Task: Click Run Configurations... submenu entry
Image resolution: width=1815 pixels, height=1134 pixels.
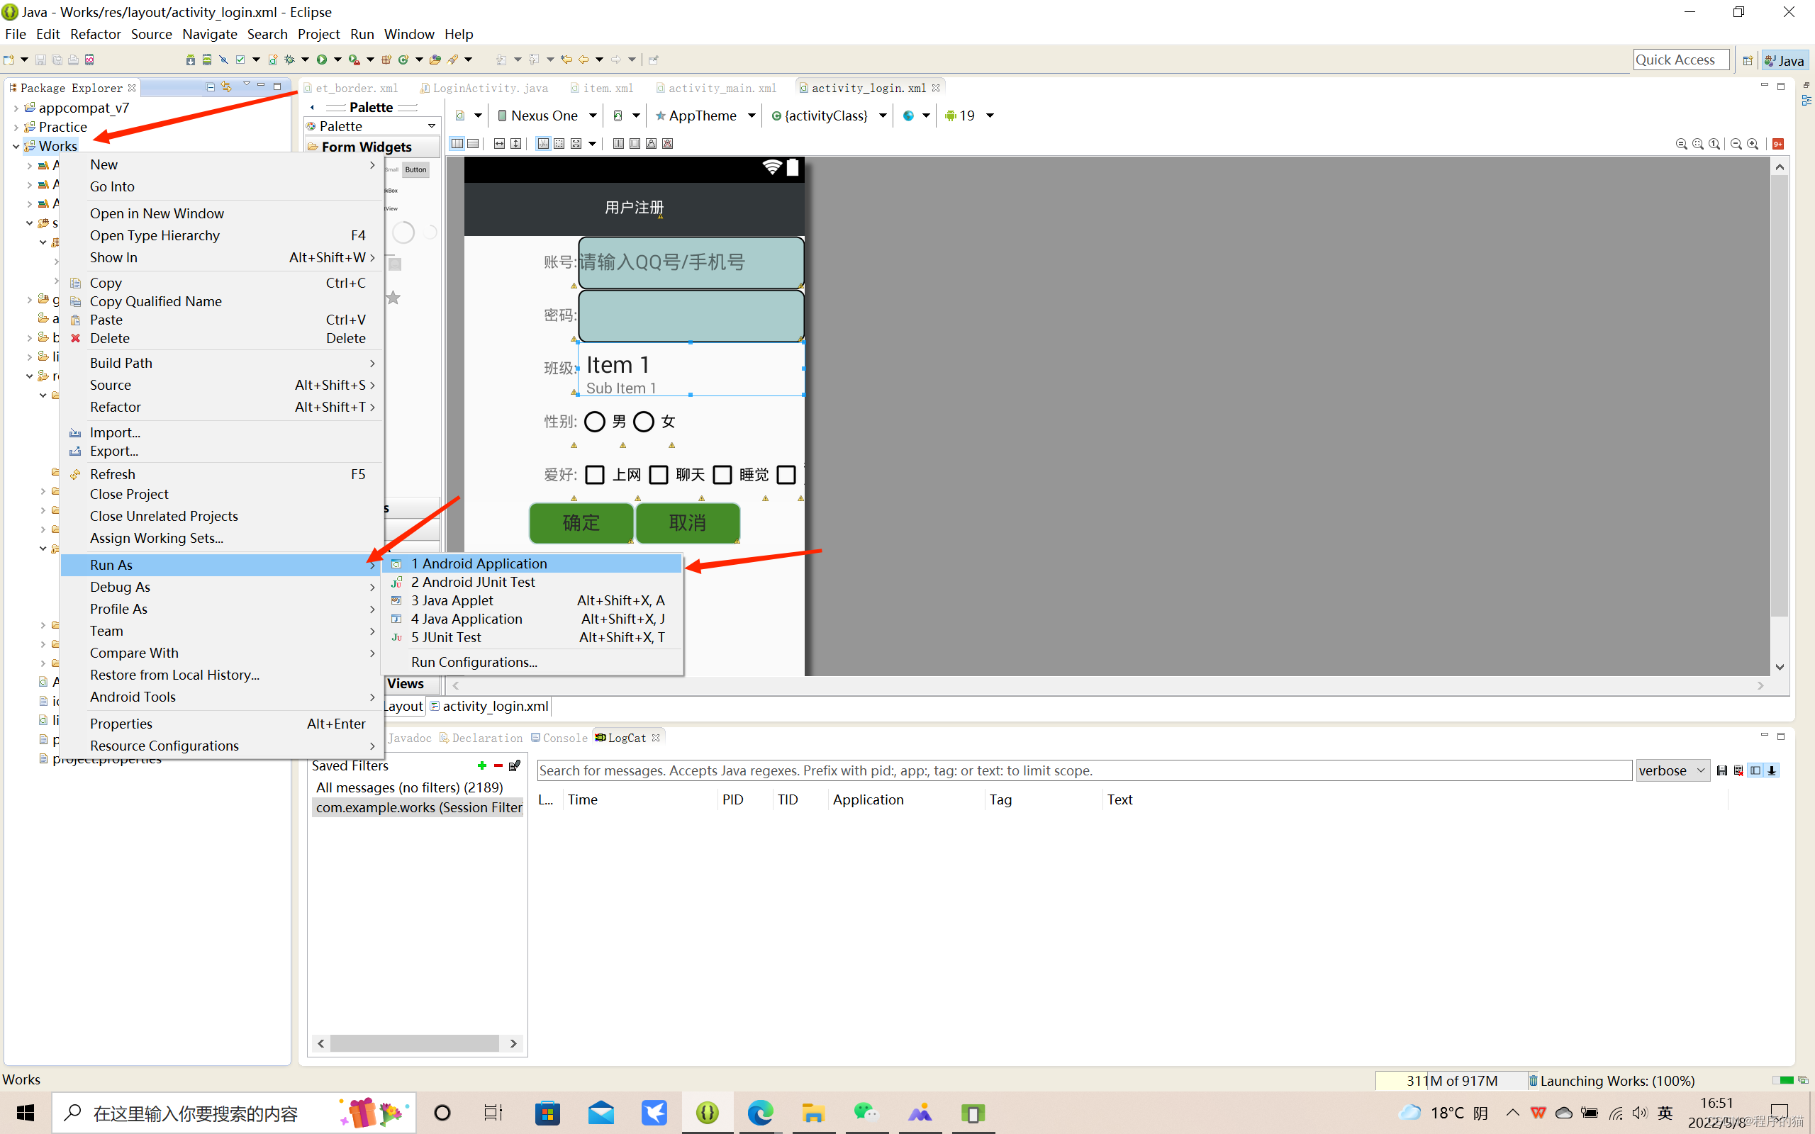Action: [474, 661]
